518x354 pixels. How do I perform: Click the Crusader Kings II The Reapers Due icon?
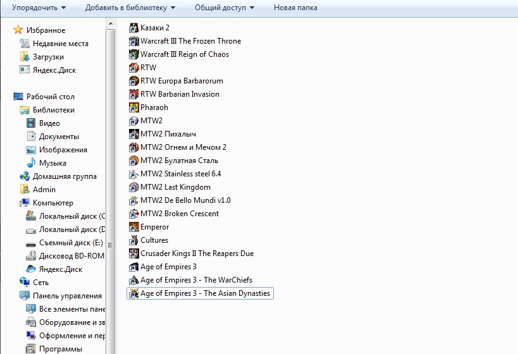click(133, 253)
